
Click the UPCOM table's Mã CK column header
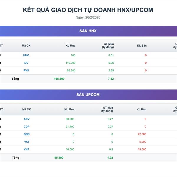click(27, 109)
